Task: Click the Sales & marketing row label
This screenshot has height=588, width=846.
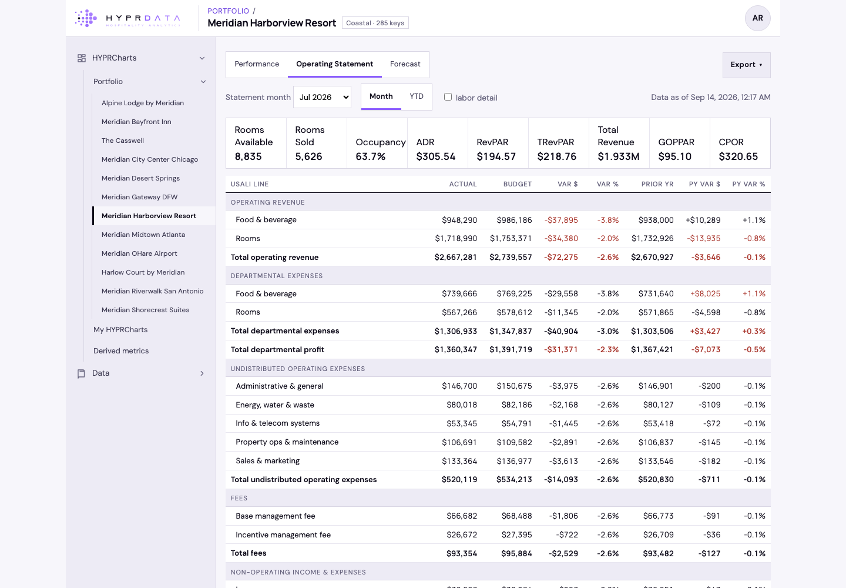Action: coord(267,461)
